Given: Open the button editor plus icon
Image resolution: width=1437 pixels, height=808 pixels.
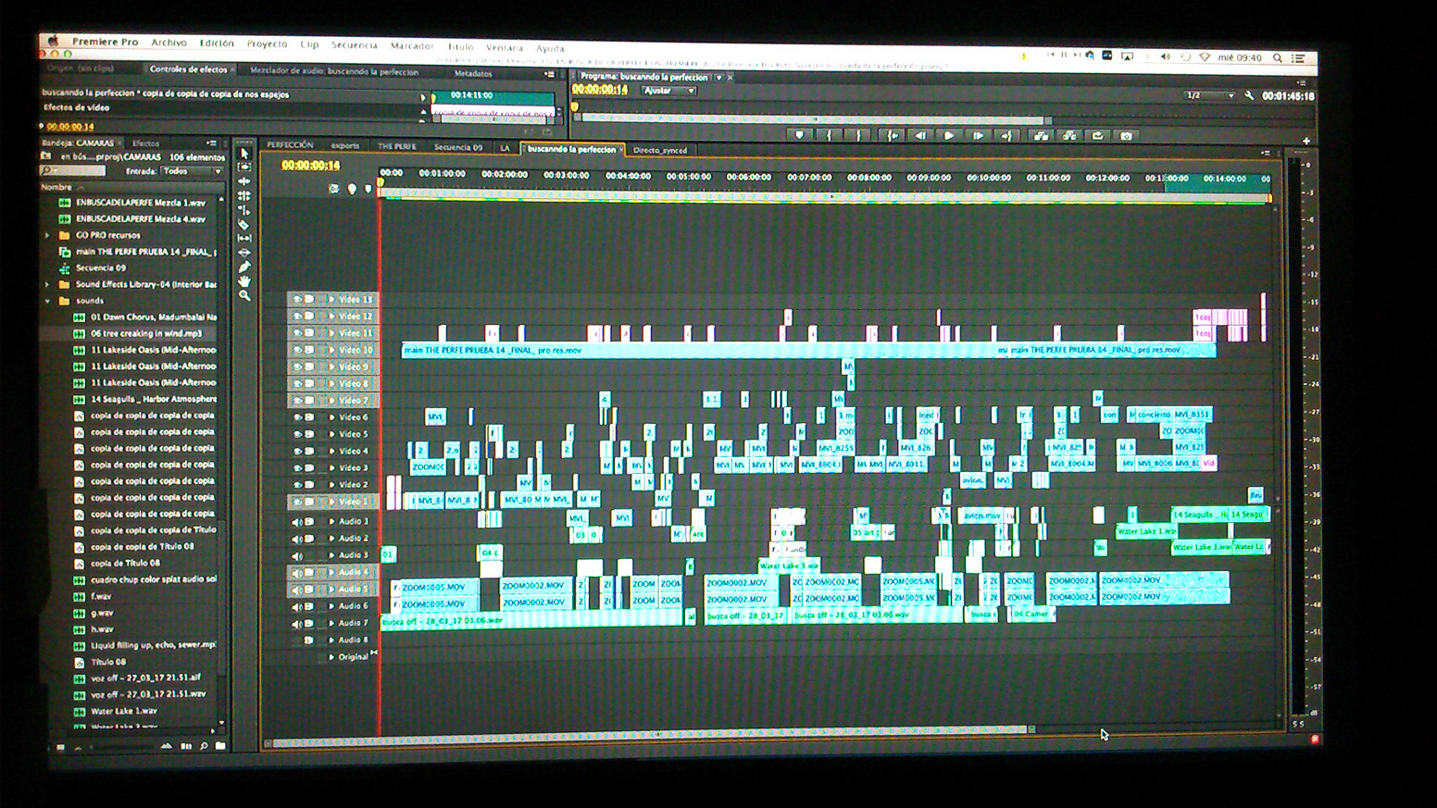Looking at the screenshot, I should pyautogui.click(x=1306, y=141).
